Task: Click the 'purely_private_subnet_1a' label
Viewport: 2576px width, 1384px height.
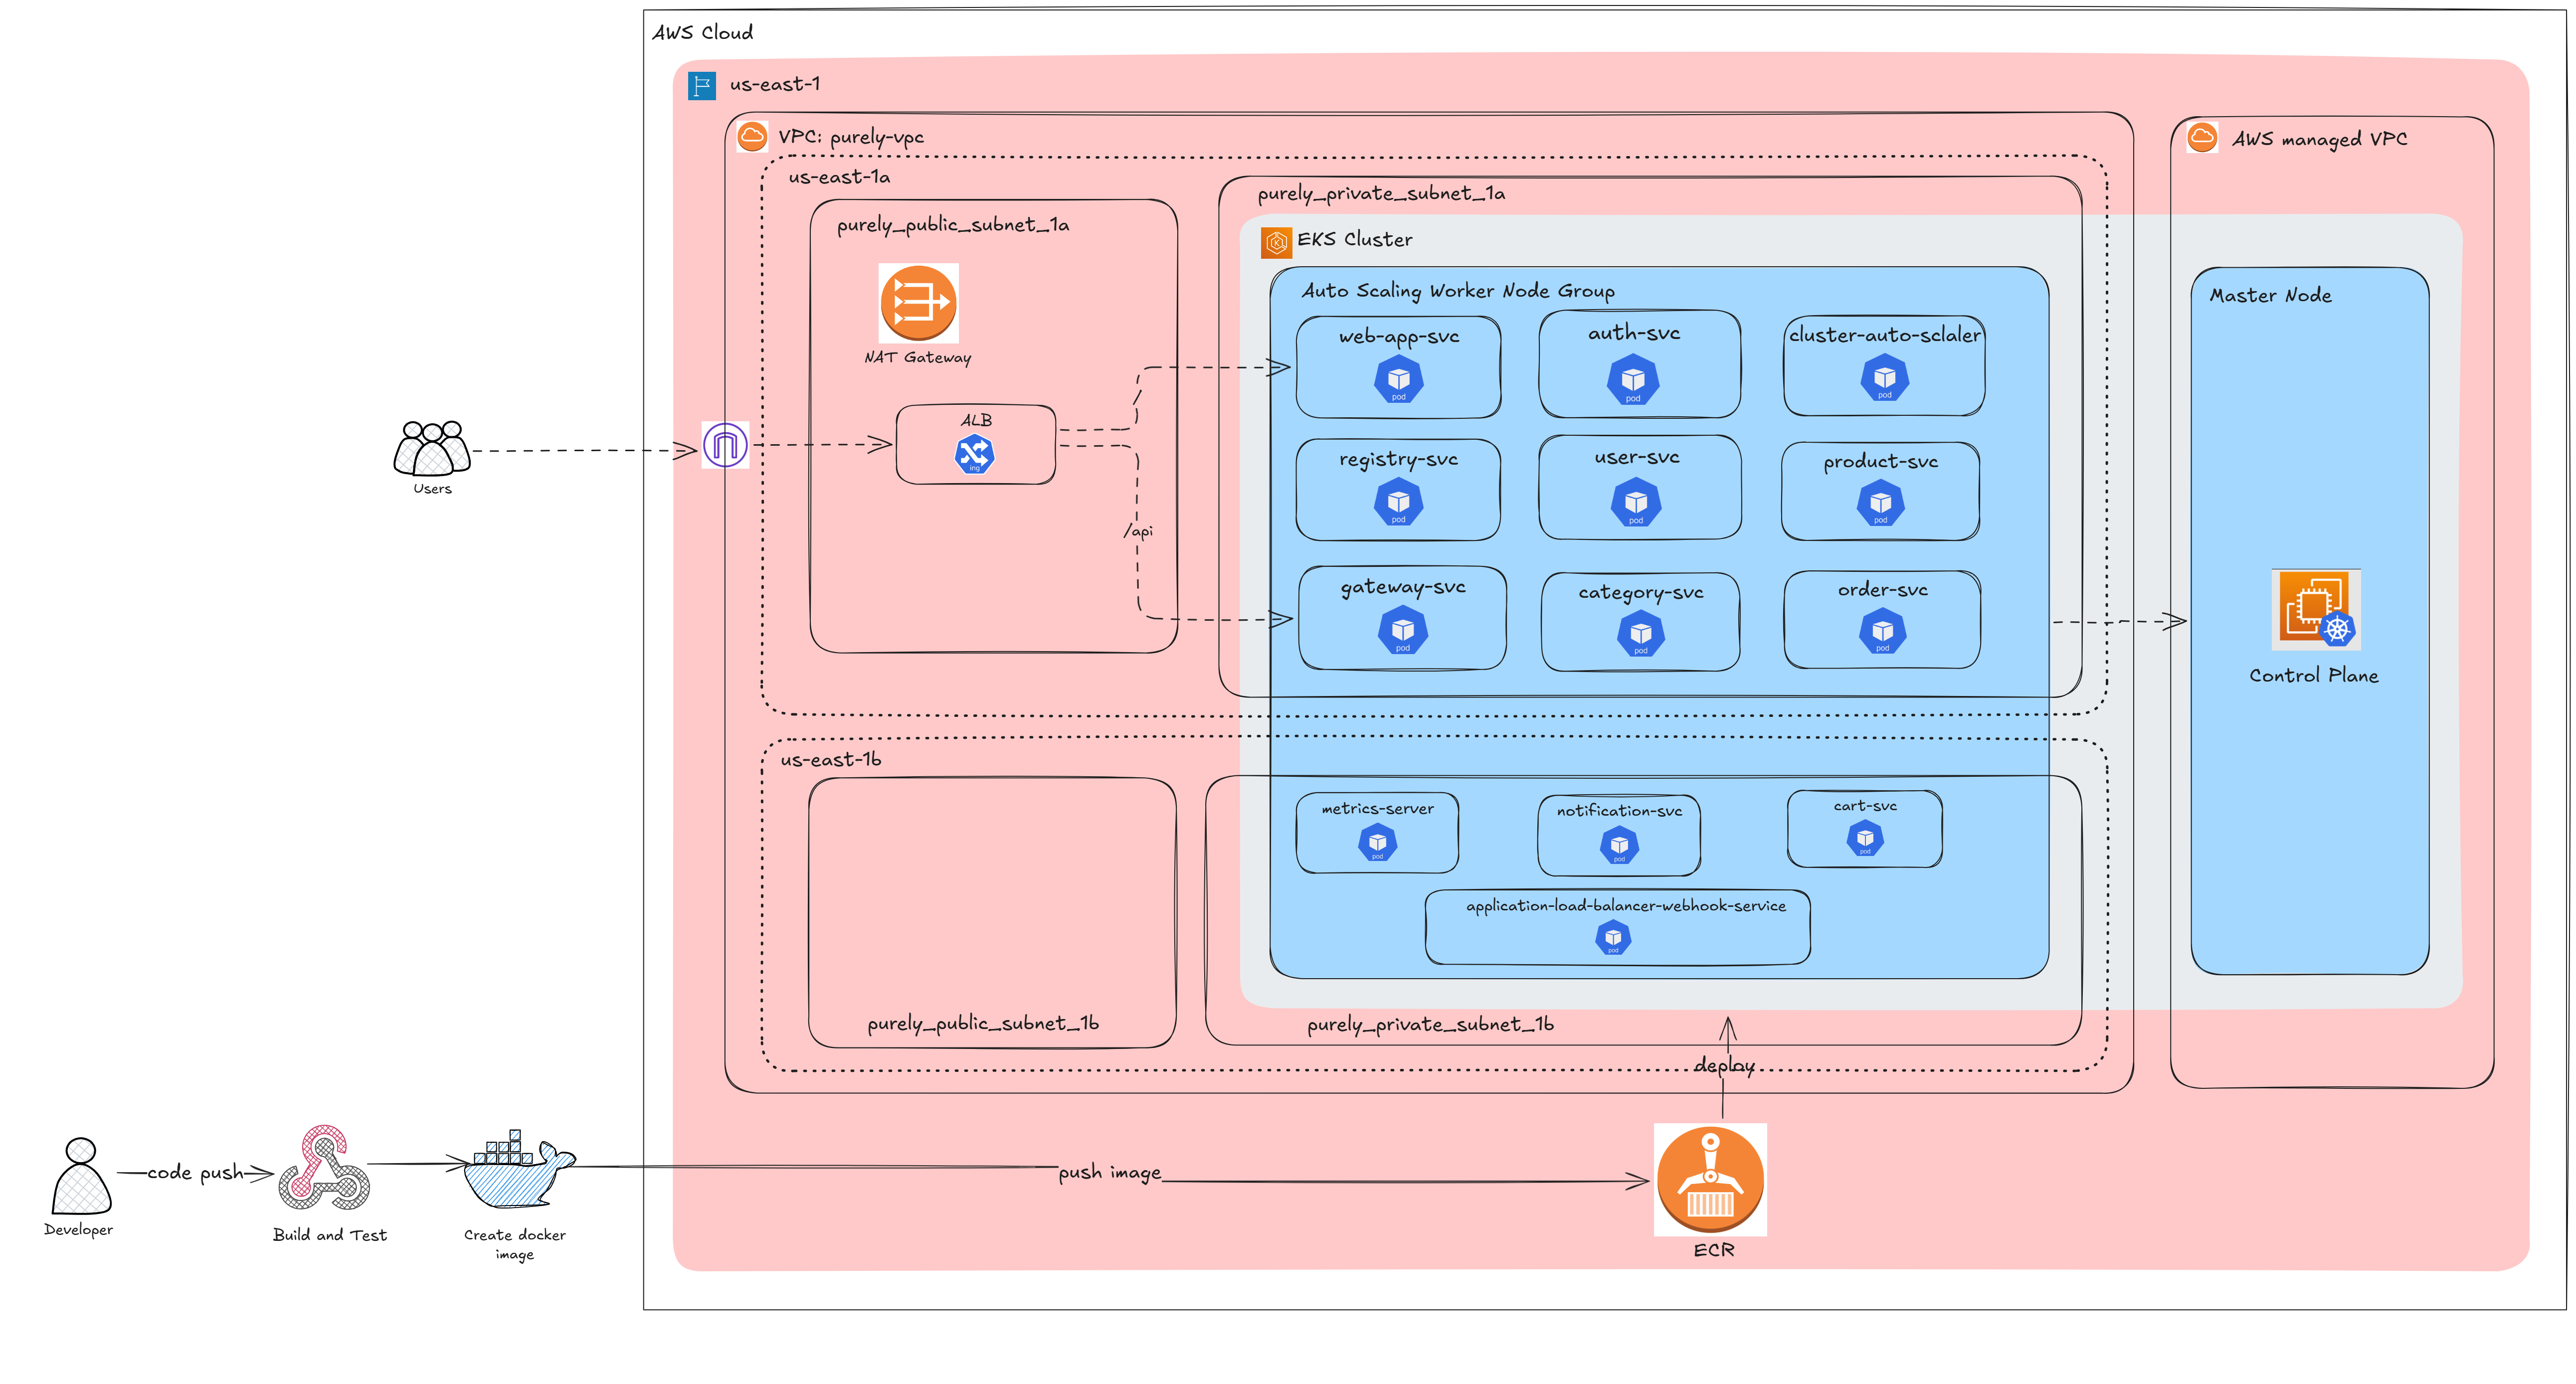Action: [1381, 194]
